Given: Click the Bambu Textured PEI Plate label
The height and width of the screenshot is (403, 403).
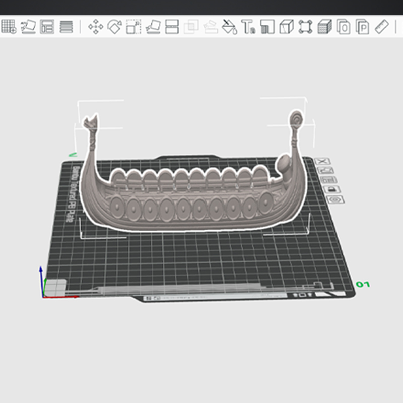Looking at the screenshot, I should [73, 194].
